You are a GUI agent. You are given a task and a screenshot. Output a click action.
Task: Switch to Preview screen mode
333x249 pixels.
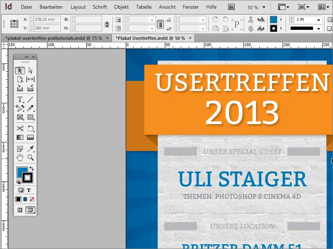click(x=30, y=210)
